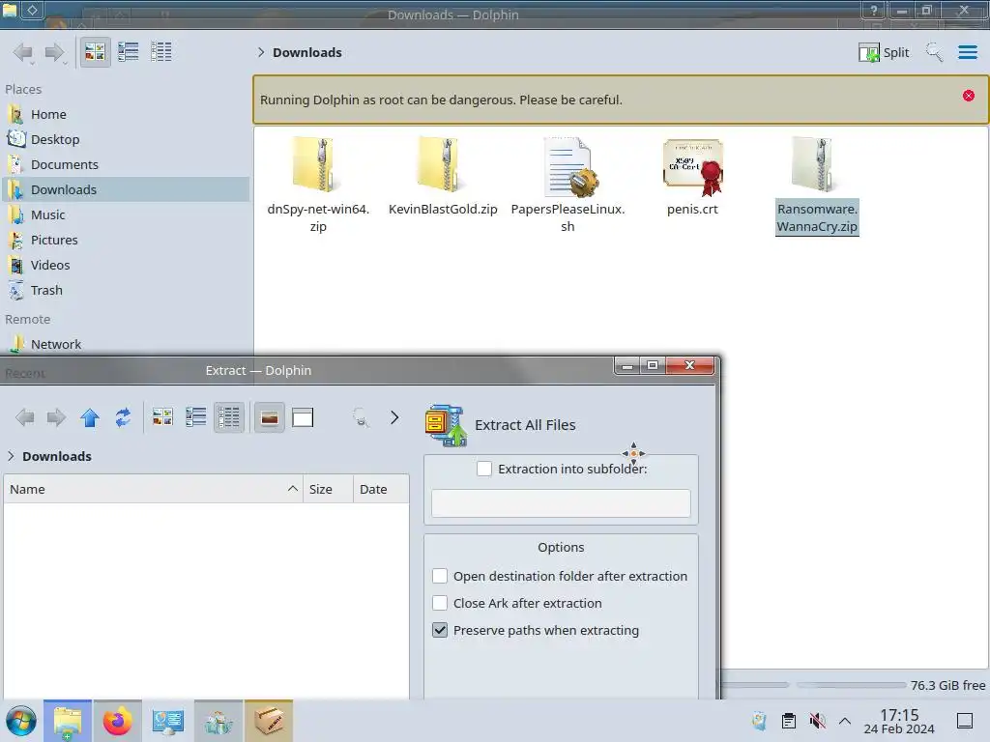Open the hamburger menu in Dolphin

pyautogui.click(x=967, y=52)
